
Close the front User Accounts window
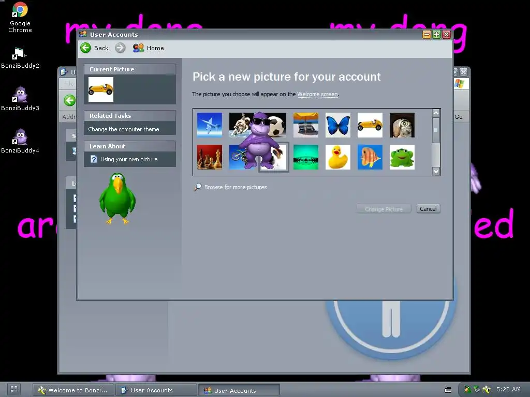pyautogui.click(x=446, y=35)
